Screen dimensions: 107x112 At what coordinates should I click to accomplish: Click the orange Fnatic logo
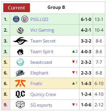[20, 83]
